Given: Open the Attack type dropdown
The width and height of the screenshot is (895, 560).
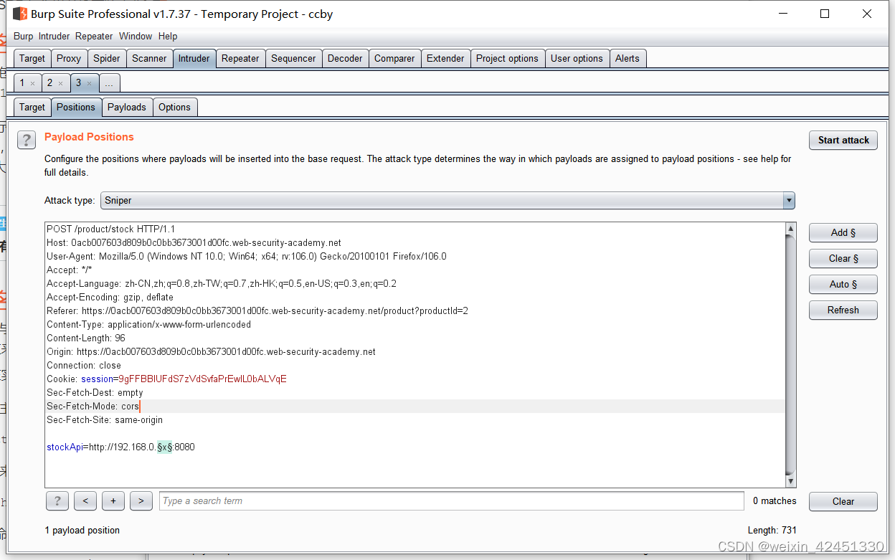Looking at the screenshot, I should click(x=447, y=201).
